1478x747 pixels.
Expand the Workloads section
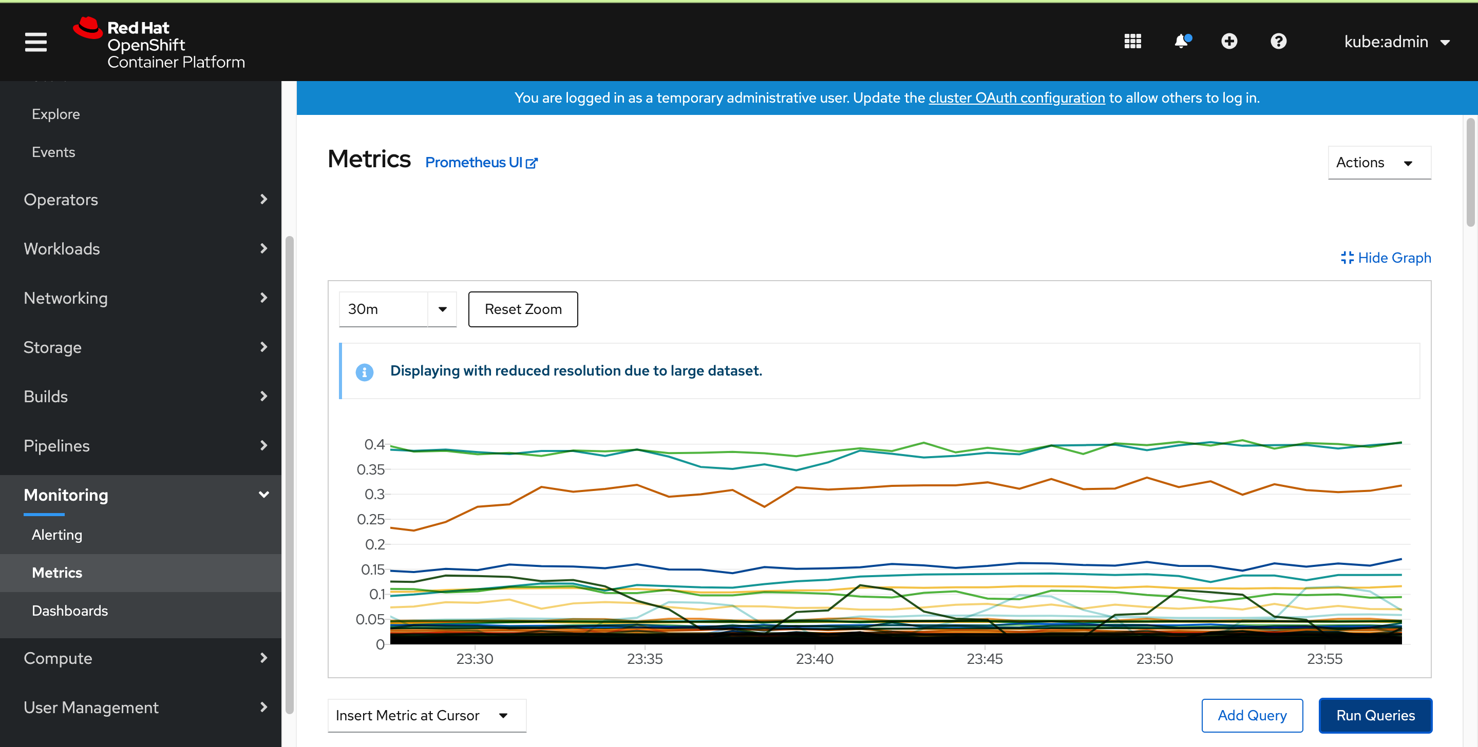141,249
